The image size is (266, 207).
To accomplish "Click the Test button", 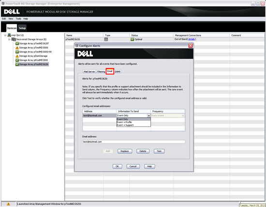I will (x=159, y=151).
